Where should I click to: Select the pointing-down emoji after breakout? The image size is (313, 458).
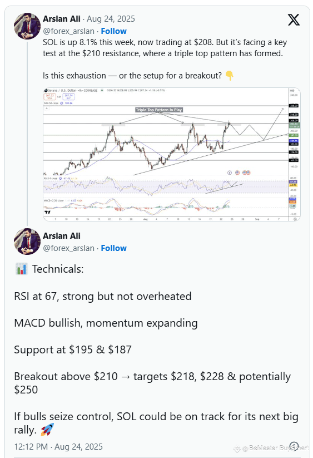pyautogui.click(x=230, y=76)
